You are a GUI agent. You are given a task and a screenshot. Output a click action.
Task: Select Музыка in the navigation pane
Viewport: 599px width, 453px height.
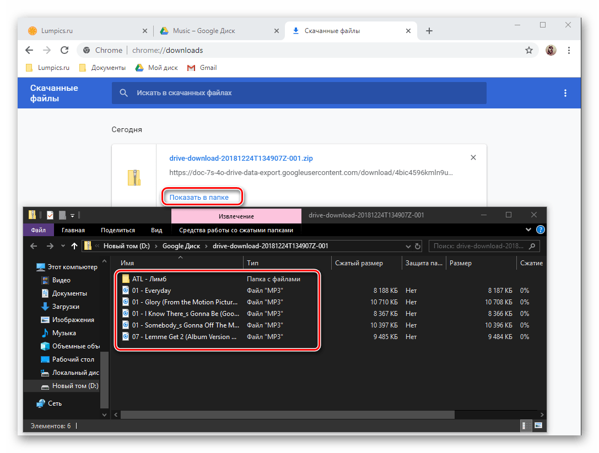click(64, 333)
